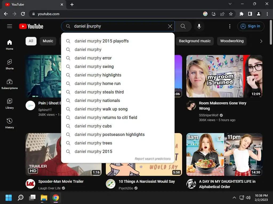This screenshot has width=273, height=204.
Task: Open the Pain | Ghost video thumbnail
Action: [43, 76]
